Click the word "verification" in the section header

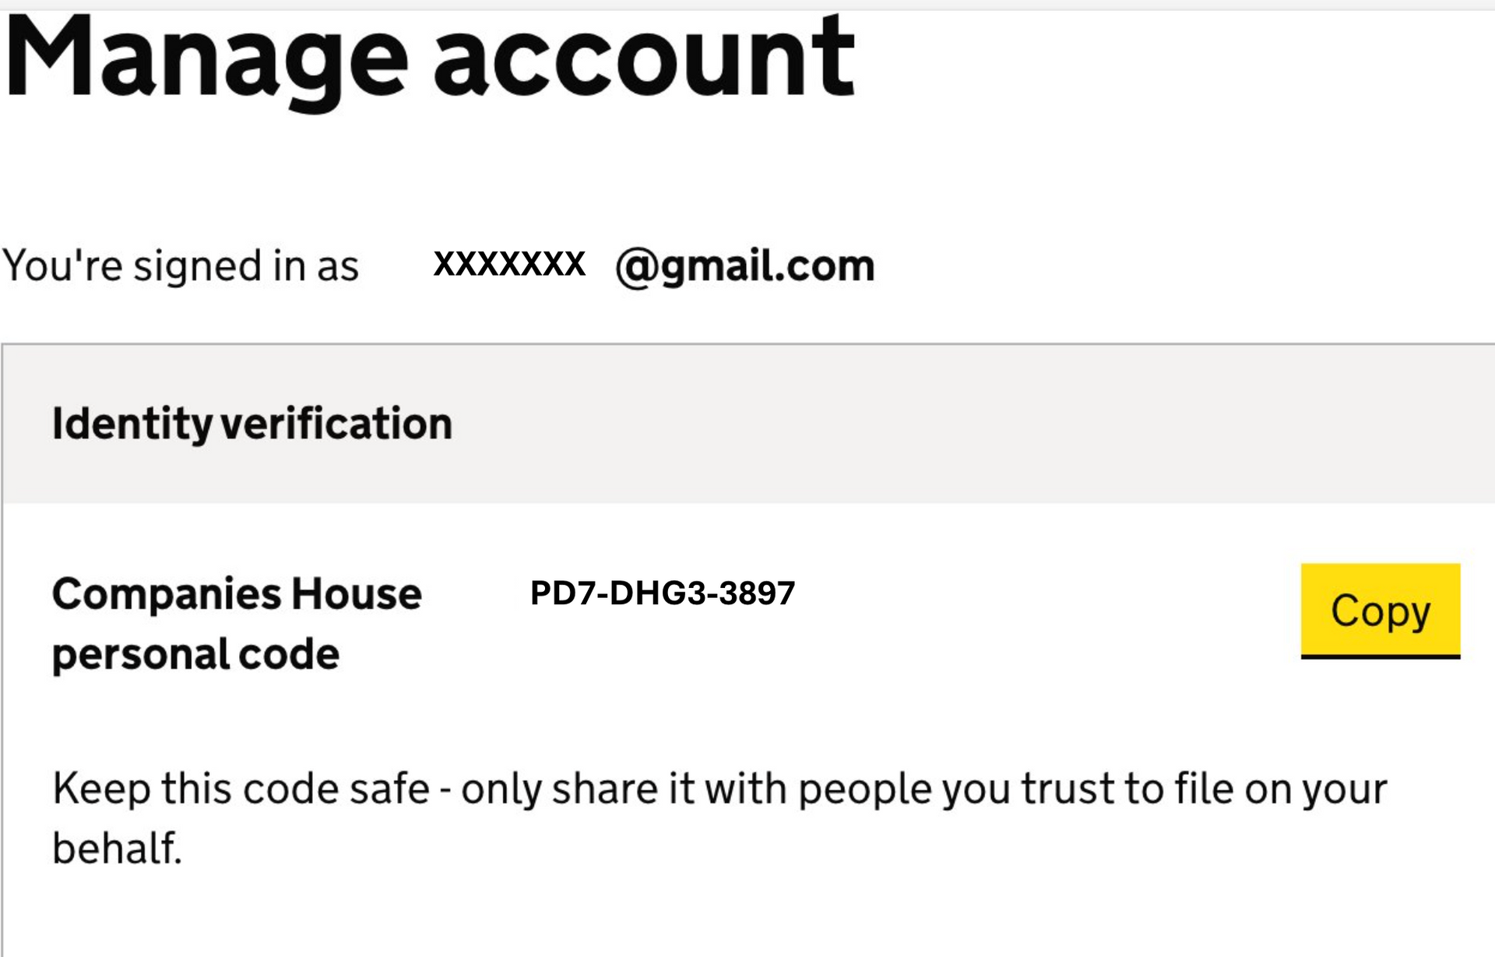pos(336,424)
